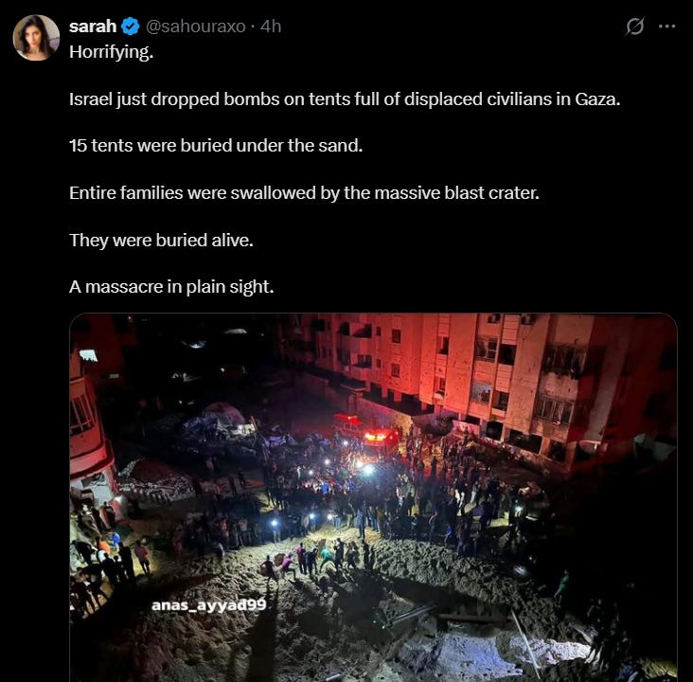Click the Grok explain-post icon
Viewport: 693px width, 682px height.
point(635,27)
